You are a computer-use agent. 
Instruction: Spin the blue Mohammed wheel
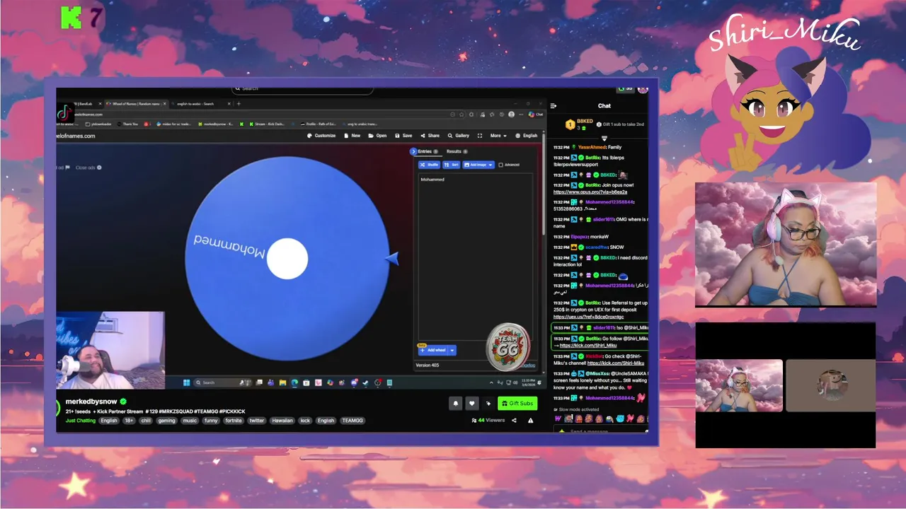(287, 258)
